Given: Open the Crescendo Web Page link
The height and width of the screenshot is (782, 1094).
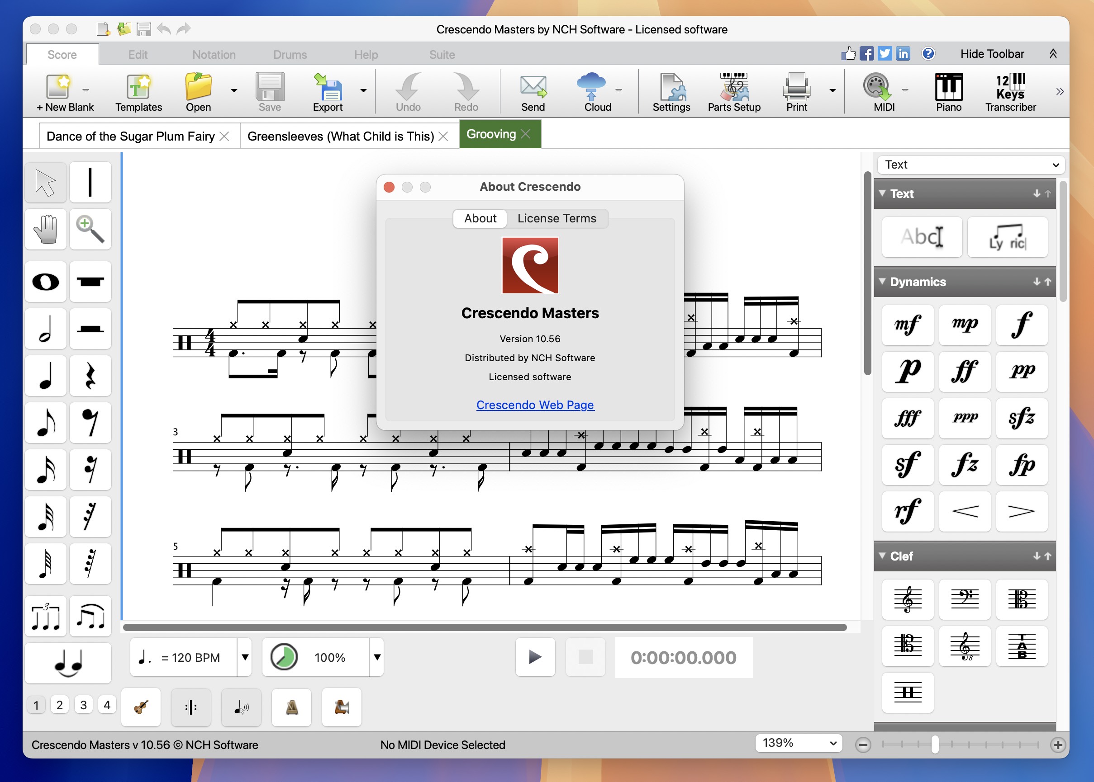Looking at the screenshot, I should pyautogui.click(x=535, y=405).
